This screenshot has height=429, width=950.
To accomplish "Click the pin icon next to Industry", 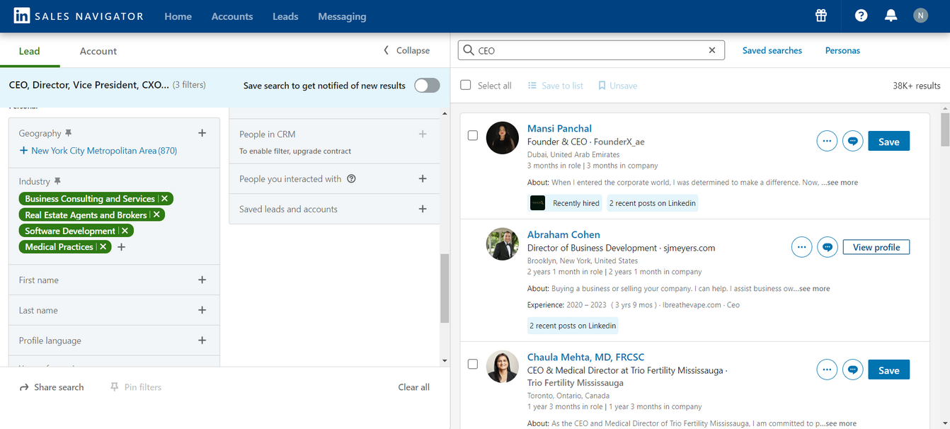I will 57,181.
